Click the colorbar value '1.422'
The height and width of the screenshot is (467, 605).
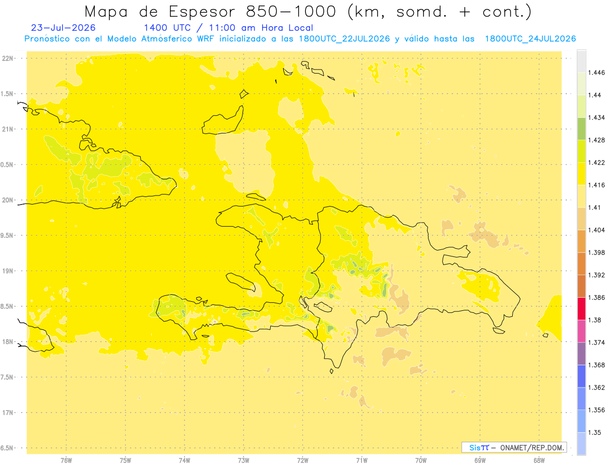596,162
